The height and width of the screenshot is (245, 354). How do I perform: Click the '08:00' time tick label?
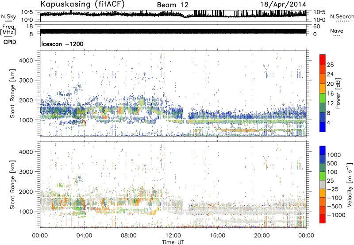[129, 236]
